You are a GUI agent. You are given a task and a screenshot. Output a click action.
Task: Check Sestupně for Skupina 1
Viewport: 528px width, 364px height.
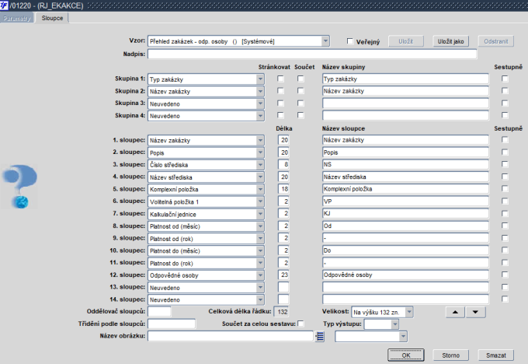pos(505,79)
